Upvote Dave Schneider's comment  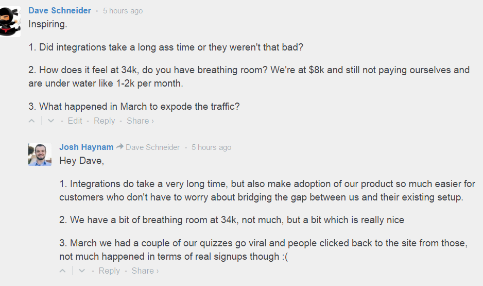(32, 121)
